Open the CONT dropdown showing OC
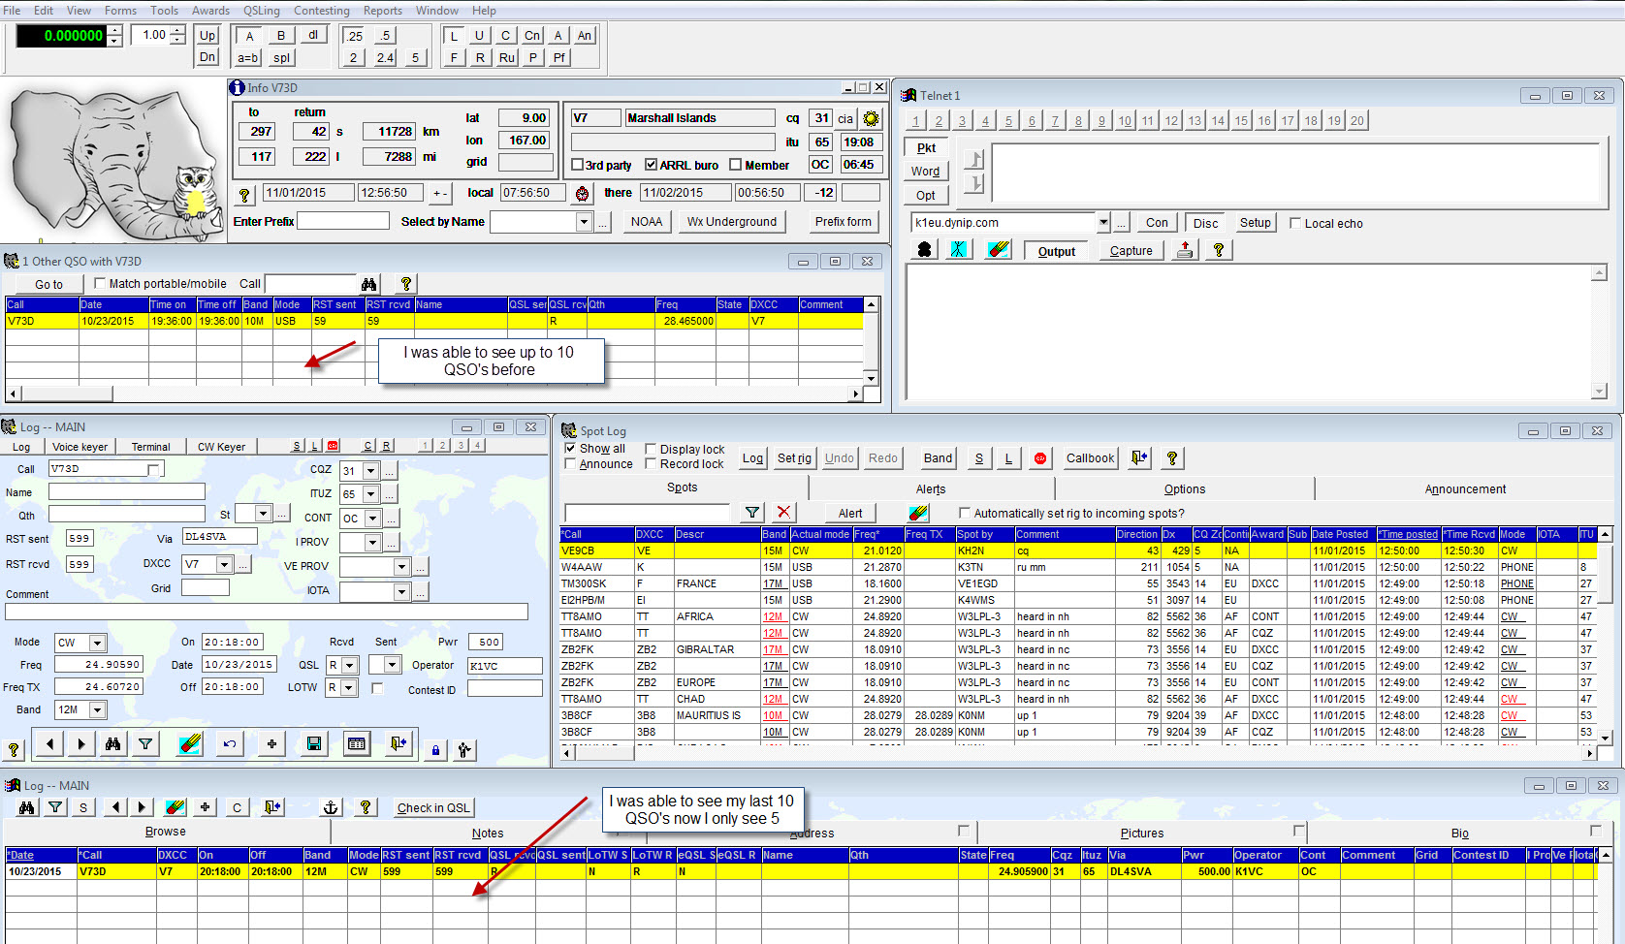This screenshot has width=1625, height=944. pyautogui.click(x=372, y=519)
